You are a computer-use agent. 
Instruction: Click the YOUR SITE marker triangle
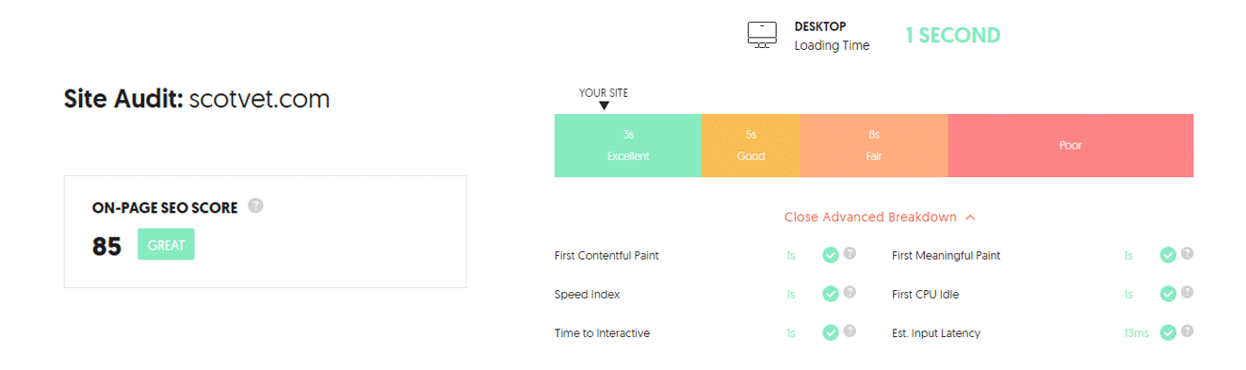tap(605, 105)
